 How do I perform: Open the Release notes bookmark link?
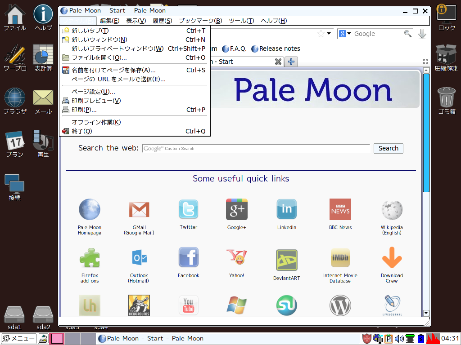(276, 49)
